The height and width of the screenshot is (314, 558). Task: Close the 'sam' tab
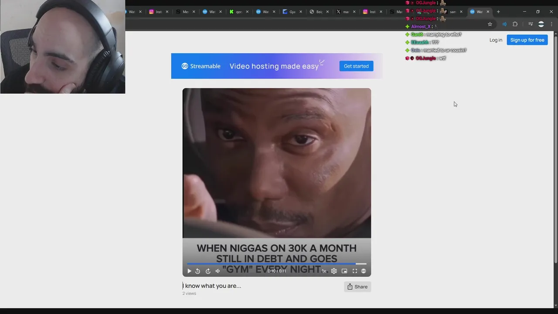pos(461,12)
